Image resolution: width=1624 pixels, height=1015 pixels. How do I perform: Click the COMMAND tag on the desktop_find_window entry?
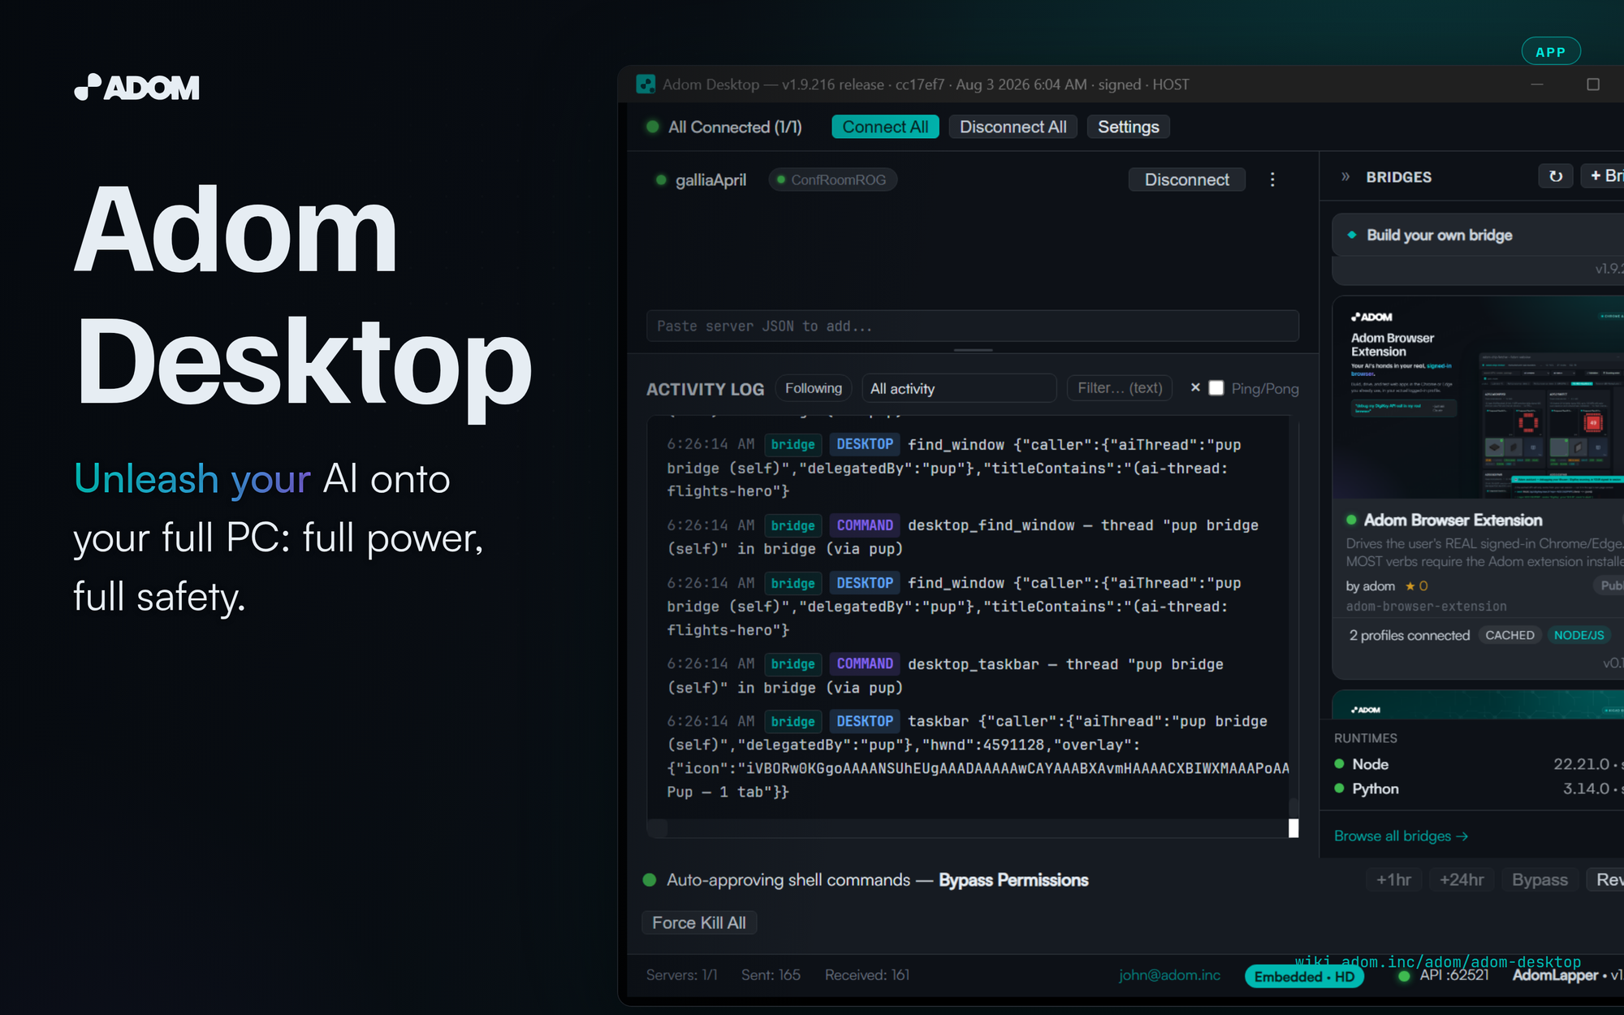[865, 525]
